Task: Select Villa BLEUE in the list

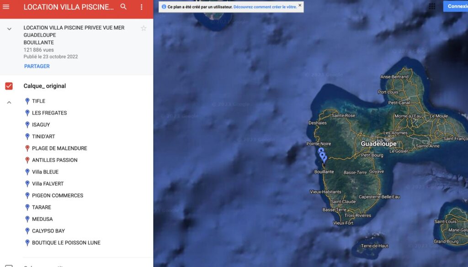Action: click(45, 172)
